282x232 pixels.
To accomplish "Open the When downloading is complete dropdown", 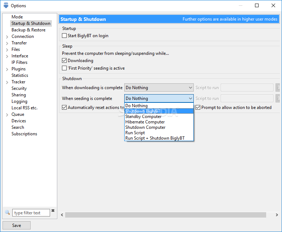I will pyautogui.click(x=159, y=88).
